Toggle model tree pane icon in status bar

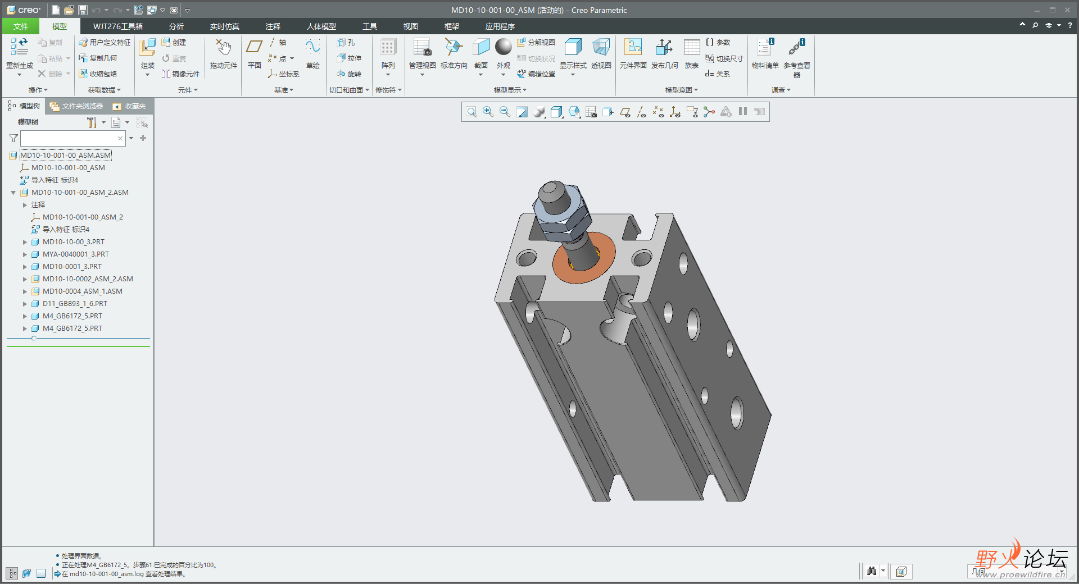(x=12, y=573)
